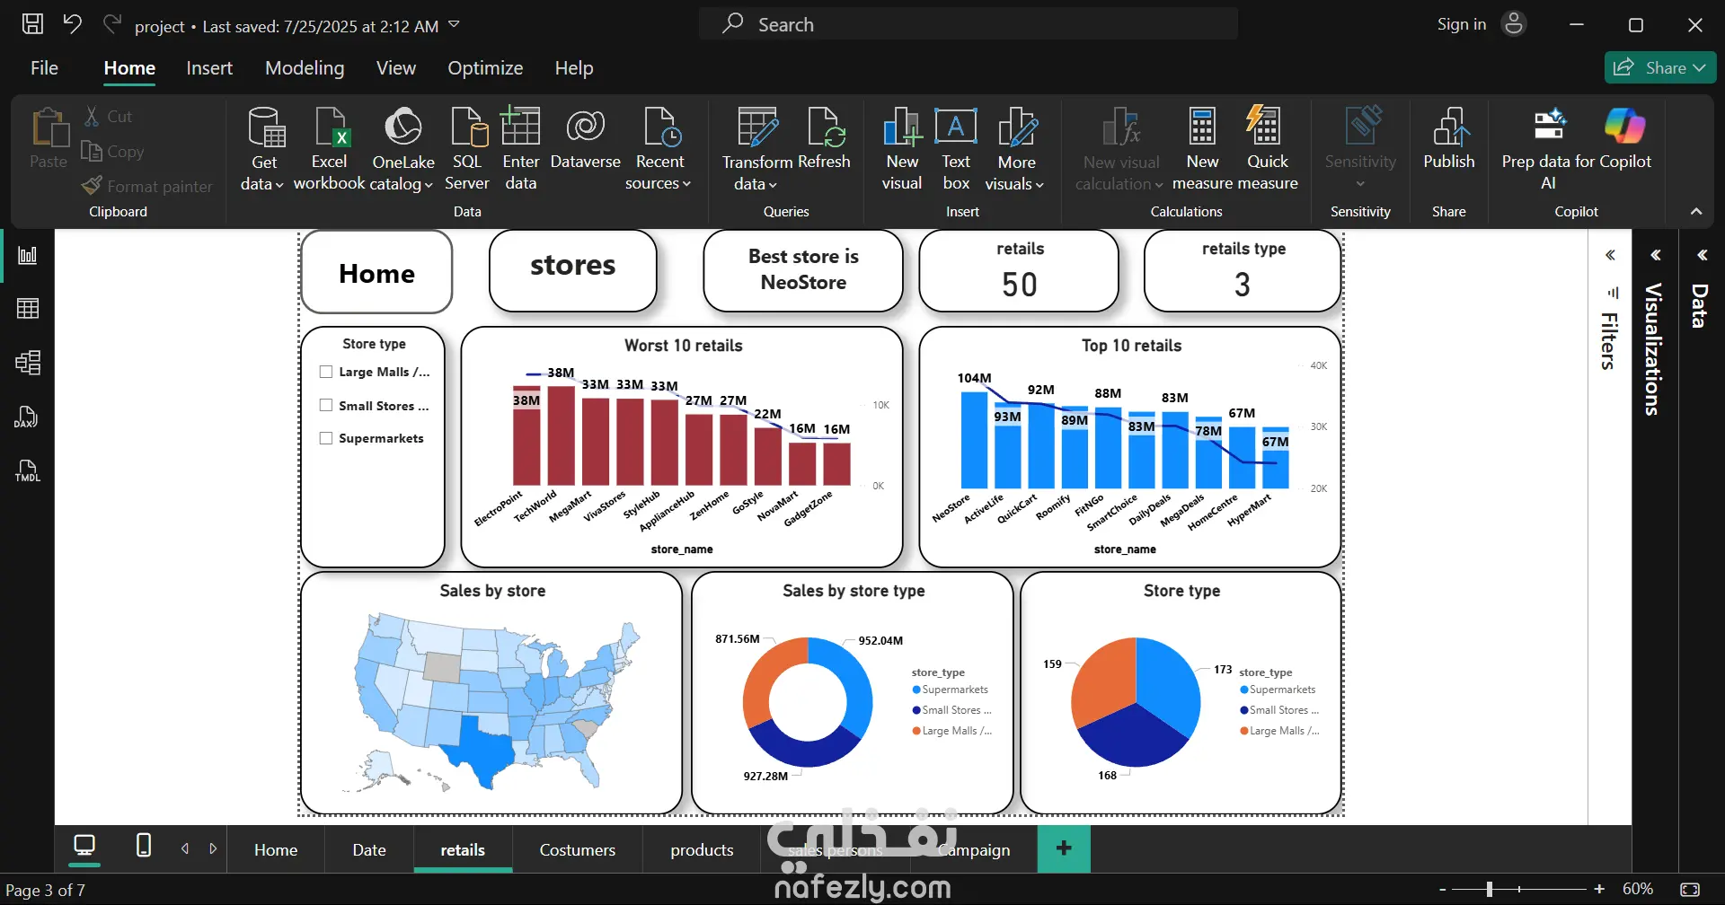Open the Modeling ribbon tab
Viewport: 1725px width, 905px height.
[305, 68]
